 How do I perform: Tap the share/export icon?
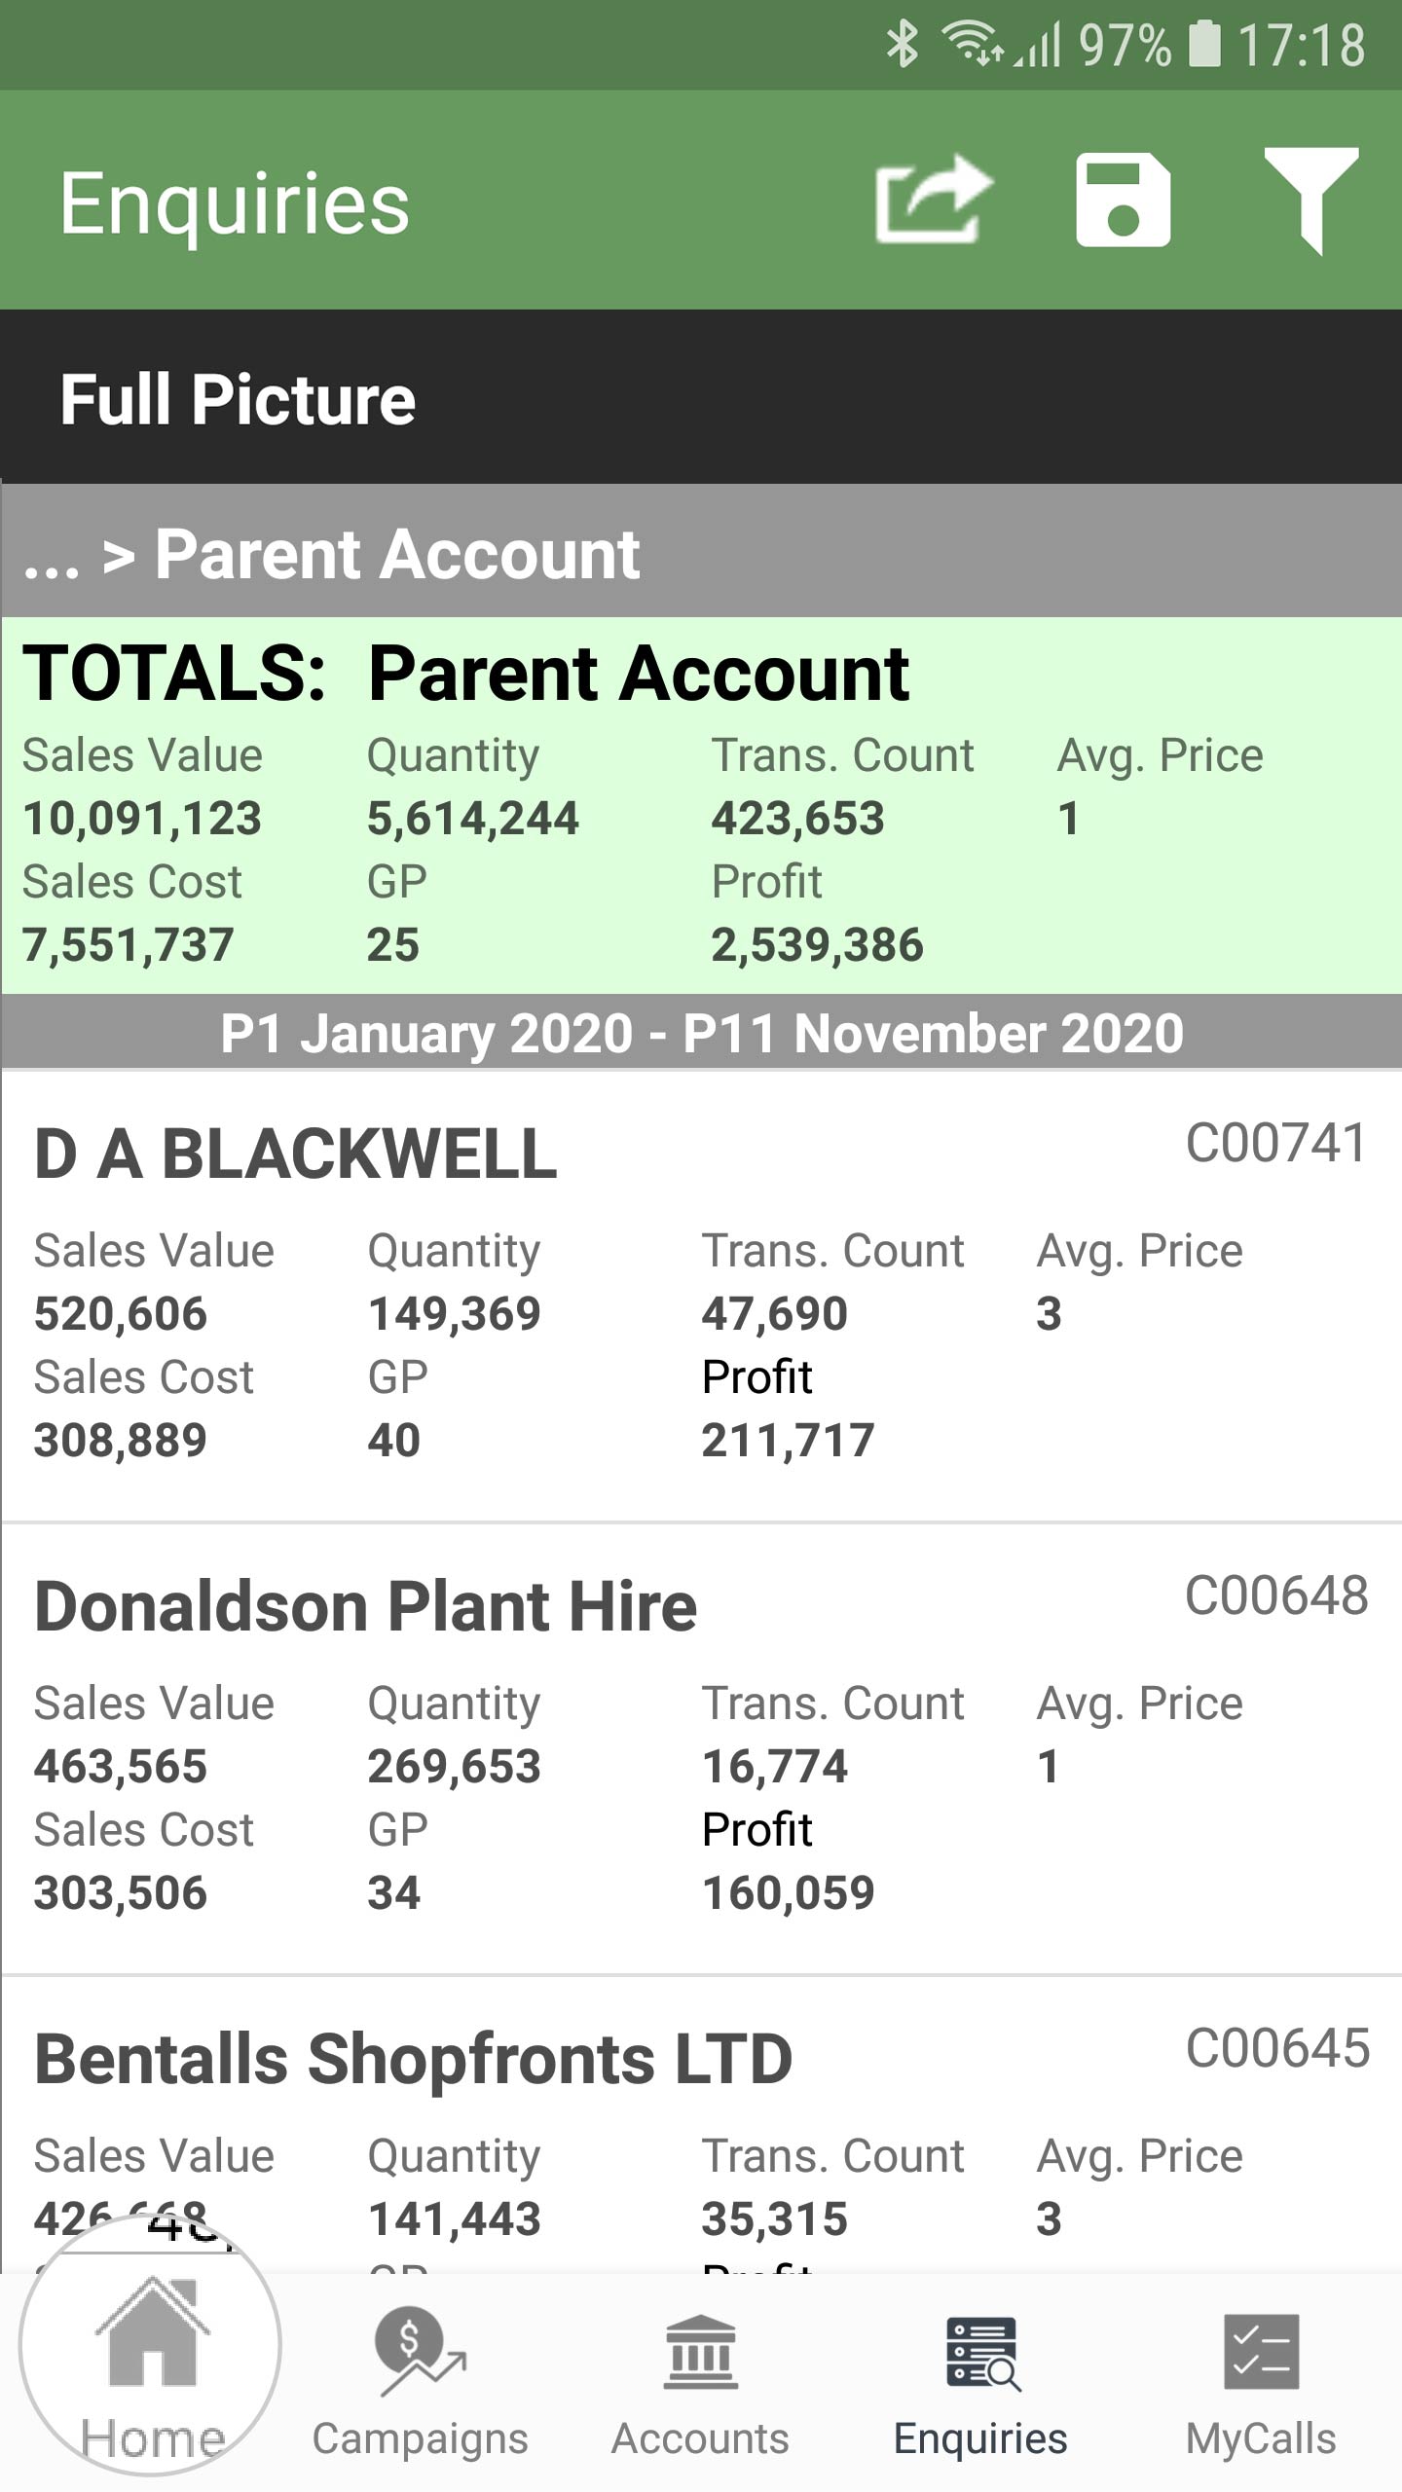pos(934,200)
